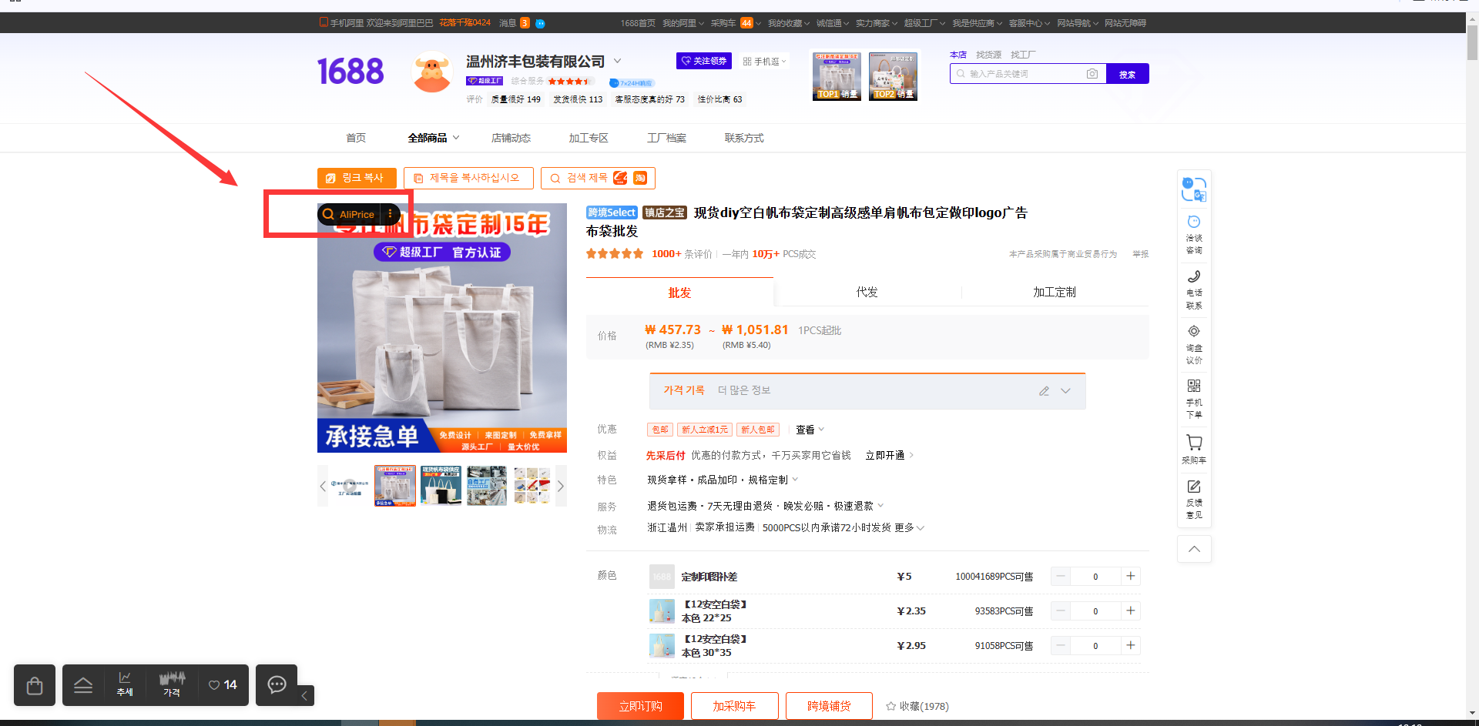Click the 加采购车 button
This screenshot has width=1479, height=726.
pyautogui.click(x=734, y=706)
